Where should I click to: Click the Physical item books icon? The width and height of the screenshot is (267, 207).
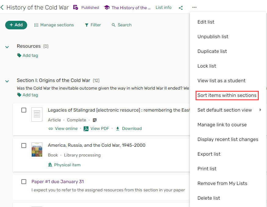coord(50,165)
